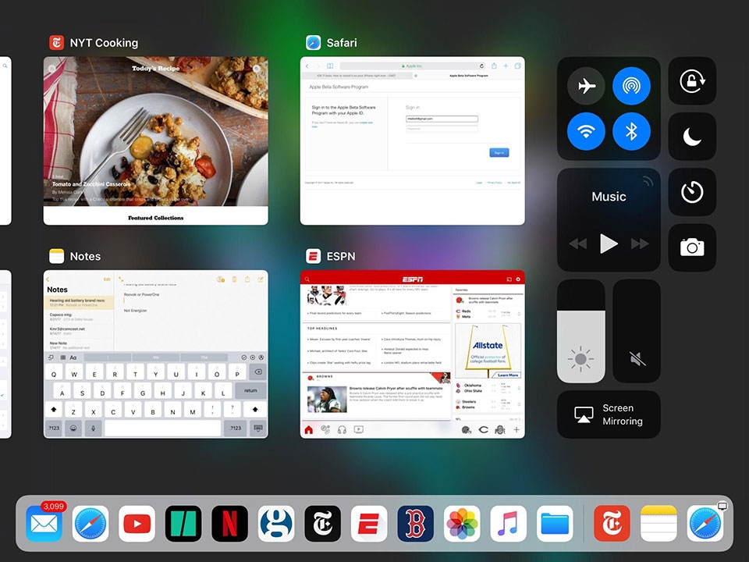The height and width of the screenshot is (562, 749).
Task: Open the black NYTimes app in the dock
Action: point(322,524)
